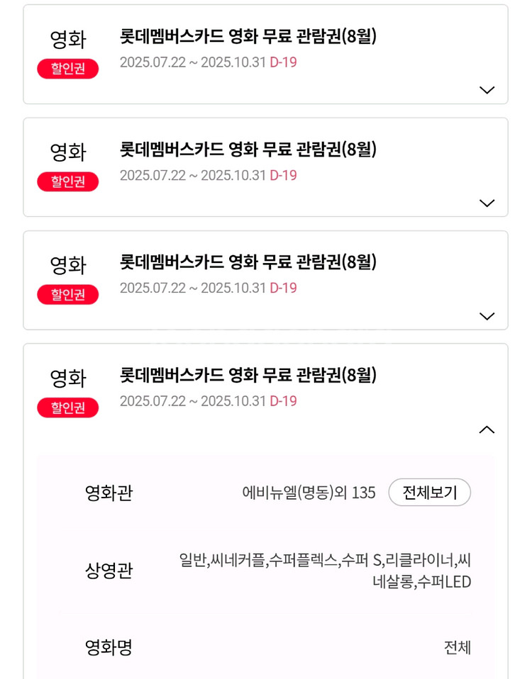This screenshot has height=679, width=532.
Task: Select the third 롯데멤버스카드 영화 무료 관람권 title
Action: (x=248, y=262)
